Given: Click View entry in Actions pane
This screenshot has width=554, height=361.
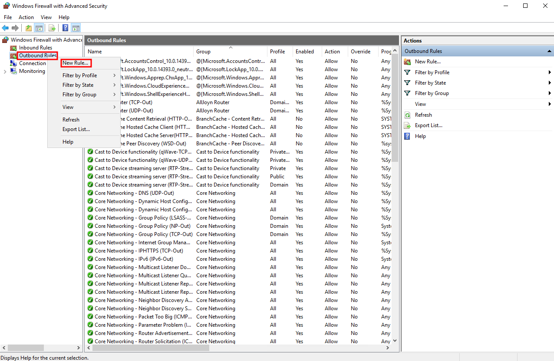Looking at the screenshot, I should (x=420, y=104).
